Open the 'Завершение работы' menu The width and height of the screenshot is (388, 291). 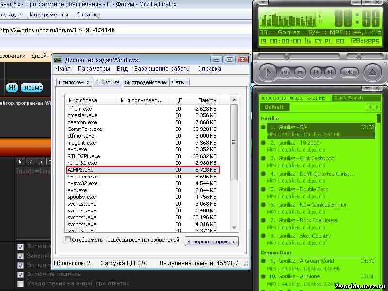click(162, 69)
